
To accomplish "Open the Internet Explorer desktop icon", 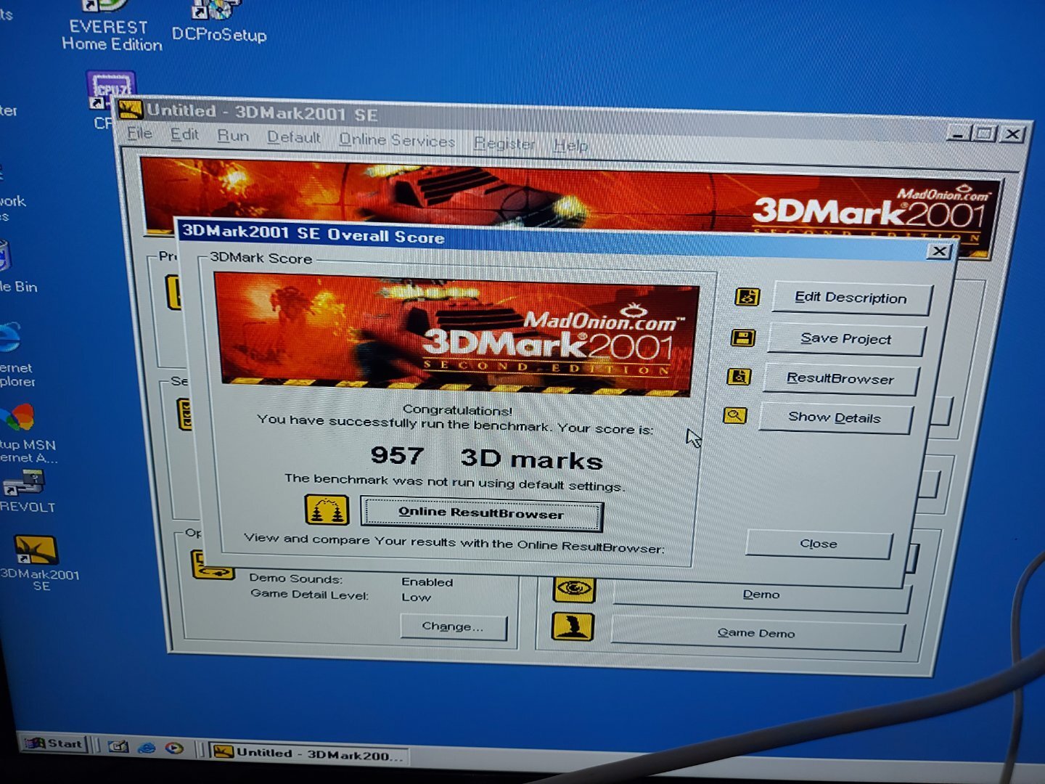I will (15, 355).
